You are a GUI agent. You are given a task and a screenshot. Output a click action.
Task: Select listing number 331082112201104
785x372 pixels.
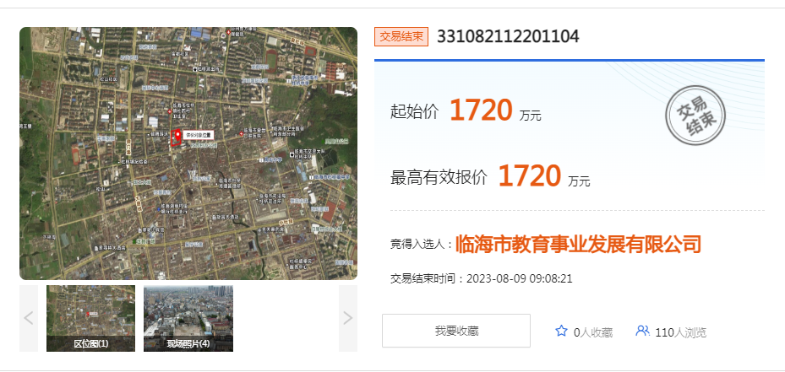tap(508, 36)
